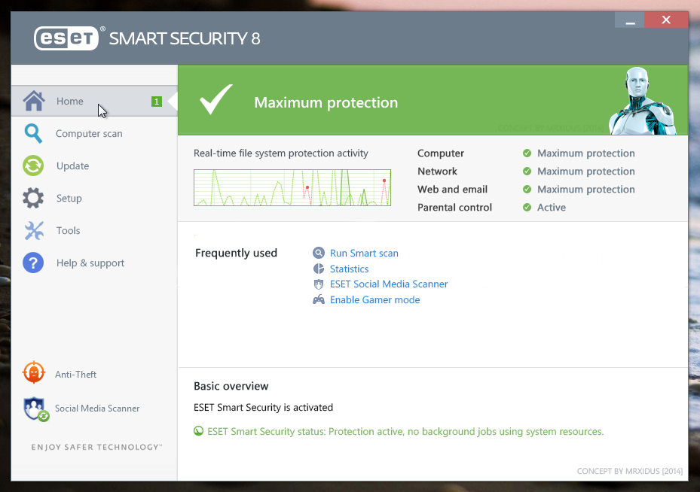Open the Computer scan section
This screenshot has height=492, width=700.
tap(89, 133)
